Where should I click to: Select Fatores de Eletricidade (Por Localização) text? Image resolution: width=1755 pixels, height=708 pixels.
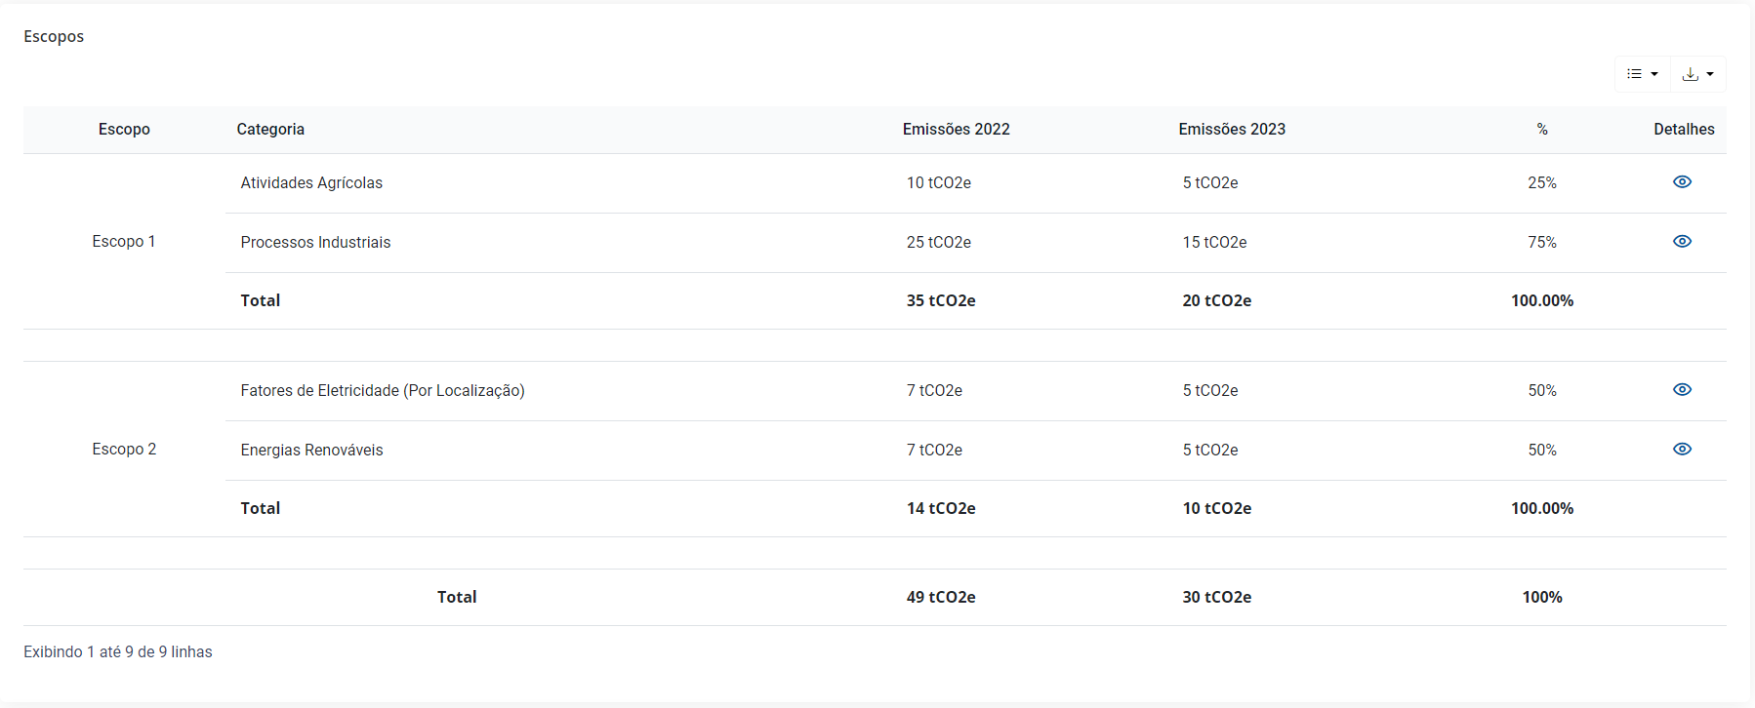(383, 391)
